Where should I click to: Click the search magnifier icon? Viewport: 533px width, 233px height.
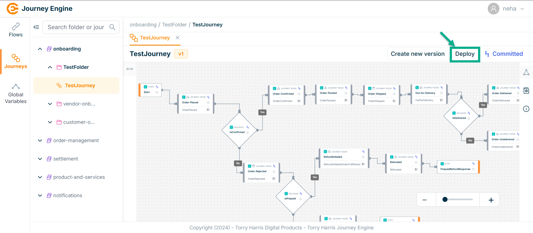[112, 27]
